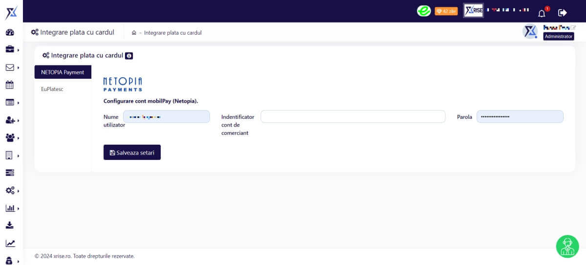Open the notifications bell
Image resolution: width=586 pixels, height=265 pixels.
pos(542,13)
